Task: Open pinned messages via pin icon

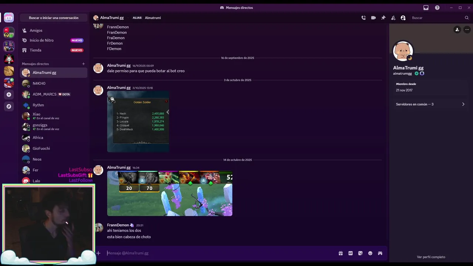Action: point(383,18)
